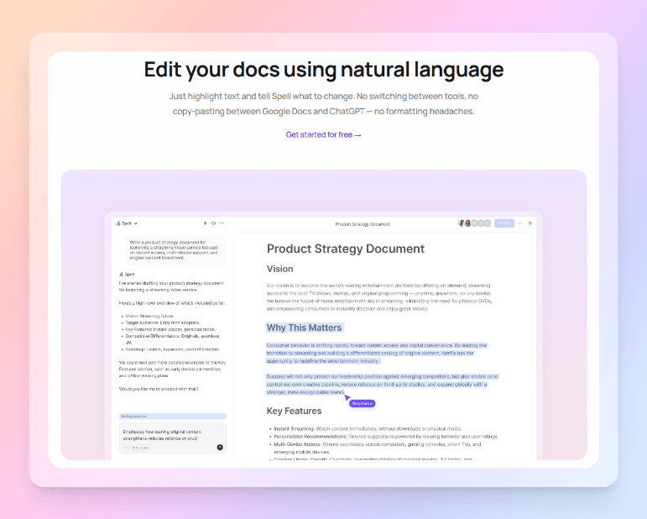
Task: Click the Spell logo in chat header
Action: point(118,223)
